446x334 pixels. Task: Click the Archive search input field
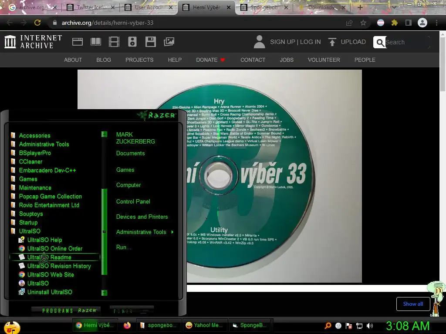click(407, 42)
